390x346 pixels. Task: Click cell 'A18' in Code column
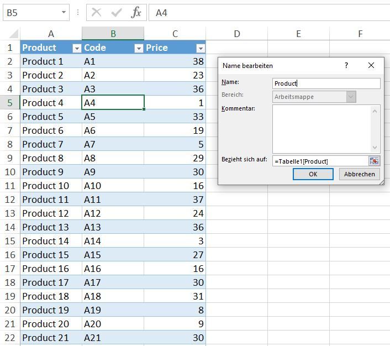[x=113, y=296]
